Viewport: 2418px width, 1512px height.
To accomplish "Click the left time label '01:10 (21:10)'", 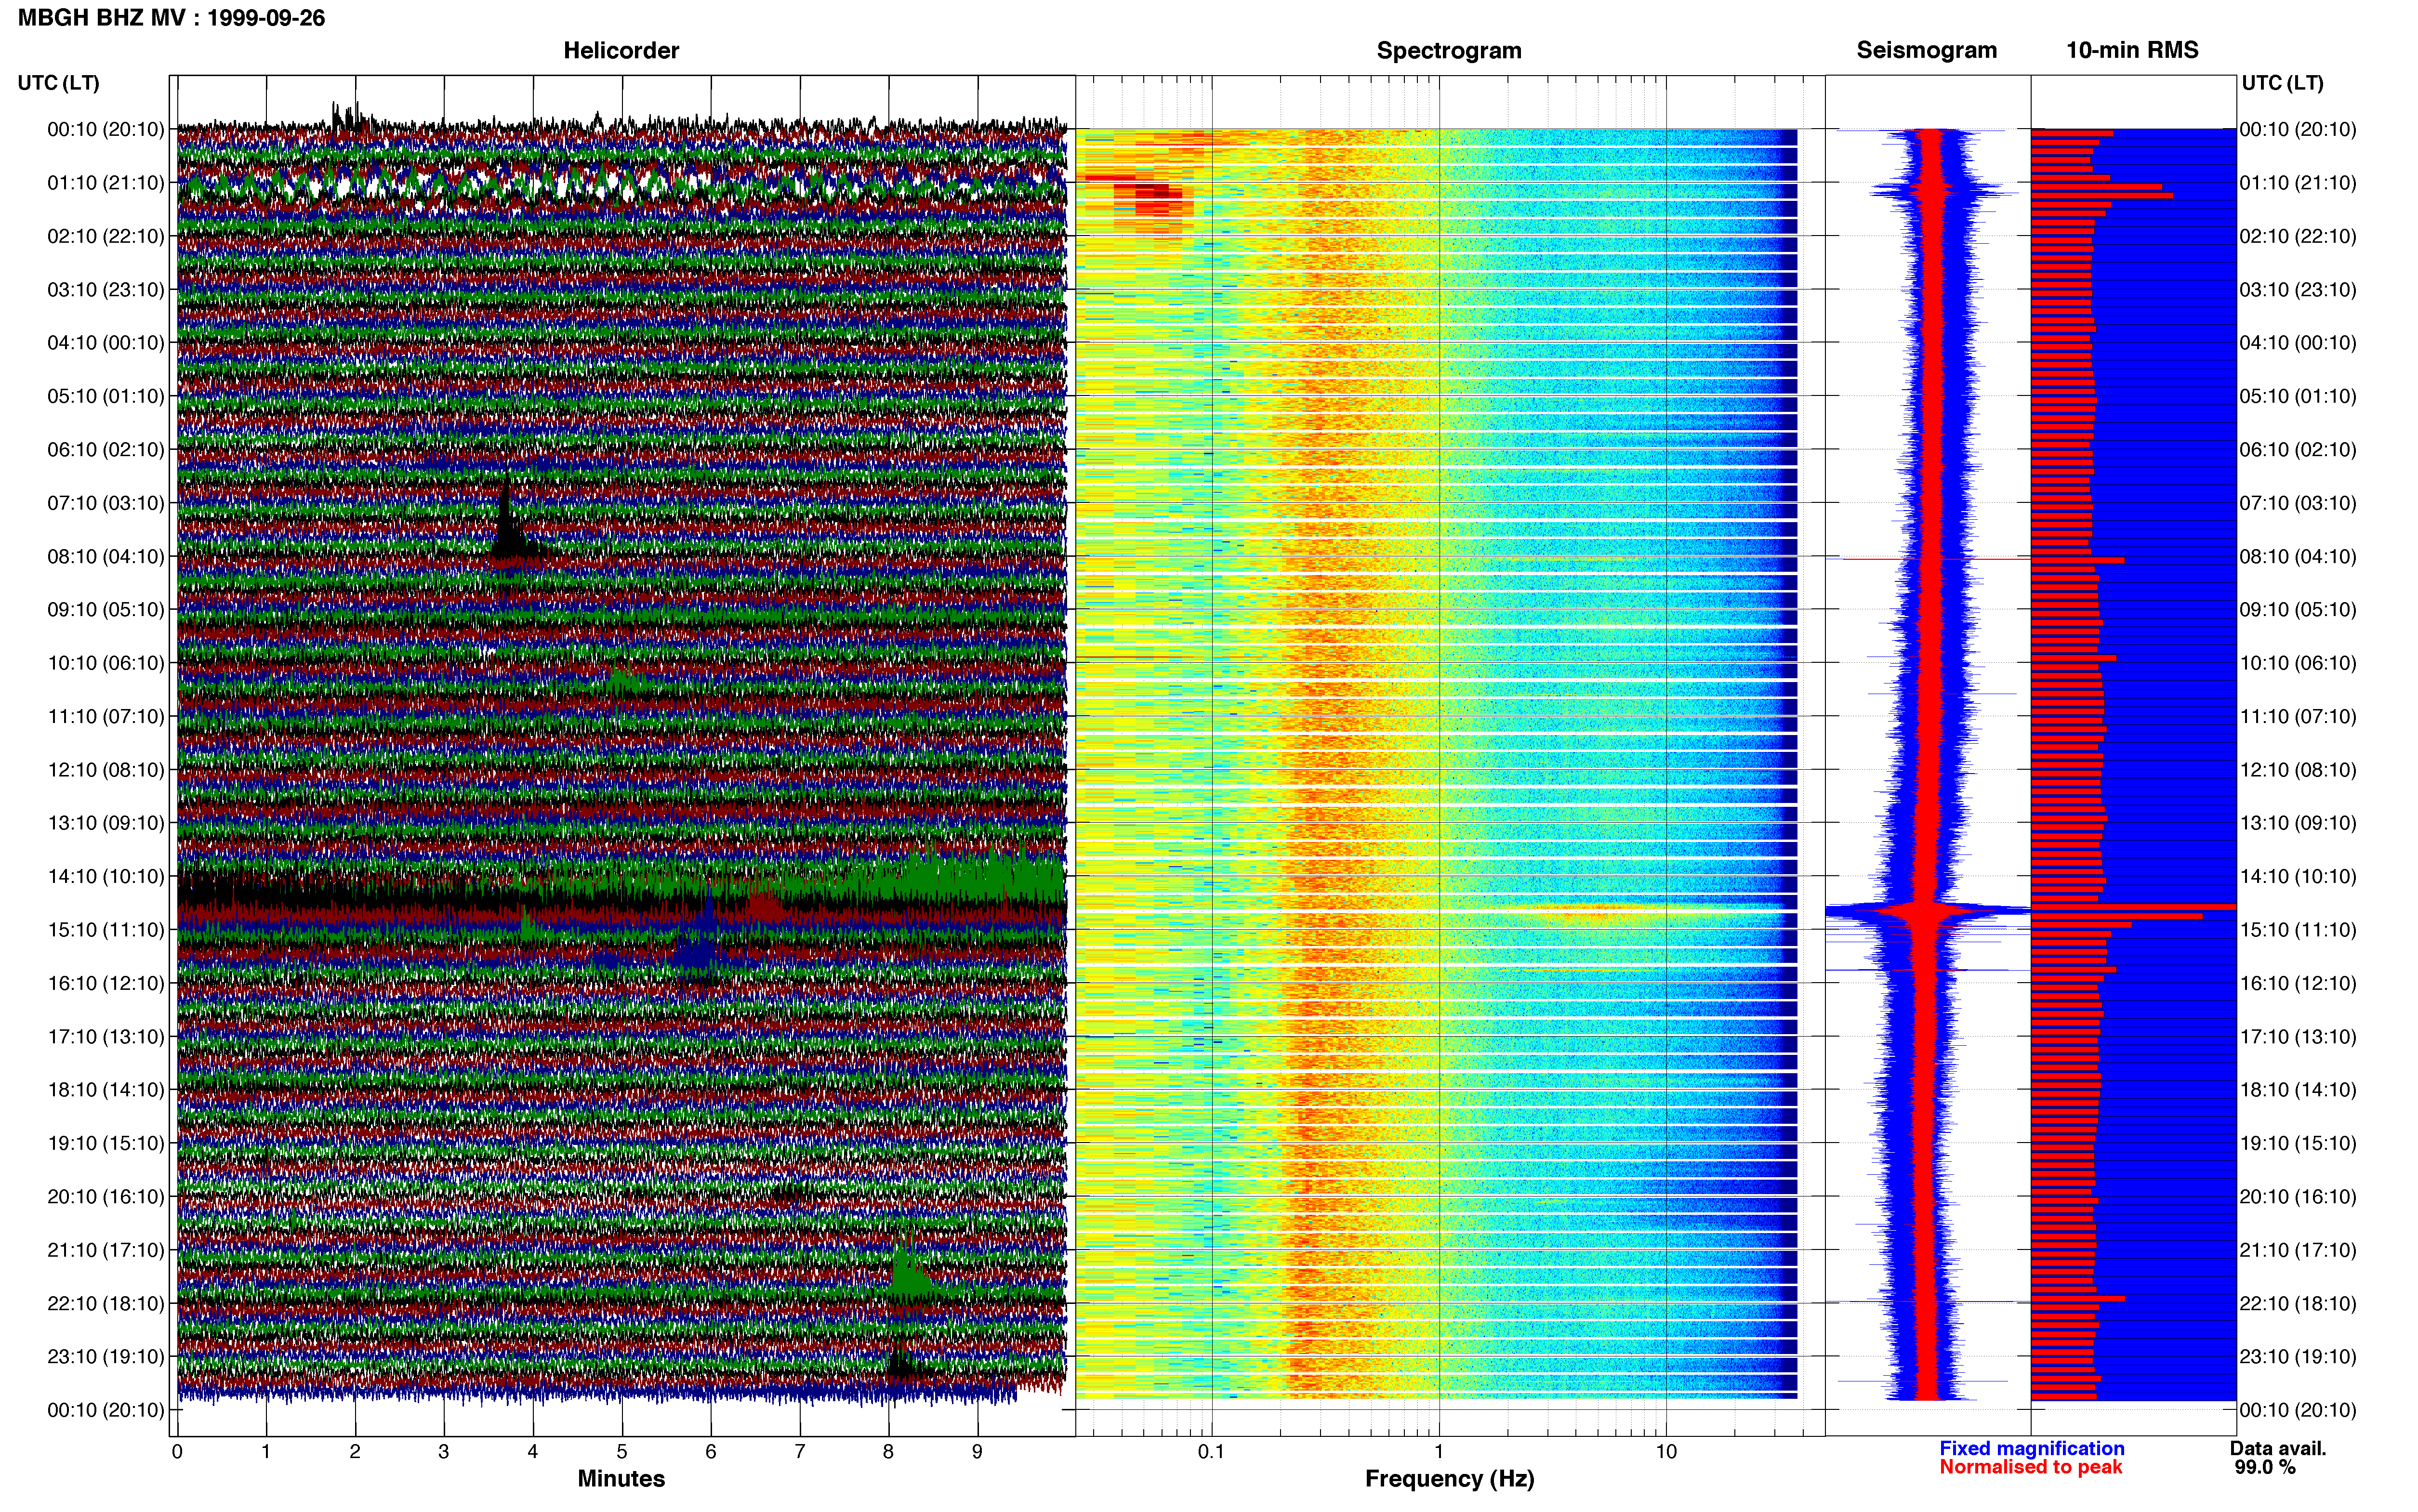I will pyautogui.click(x=105, y=183).
